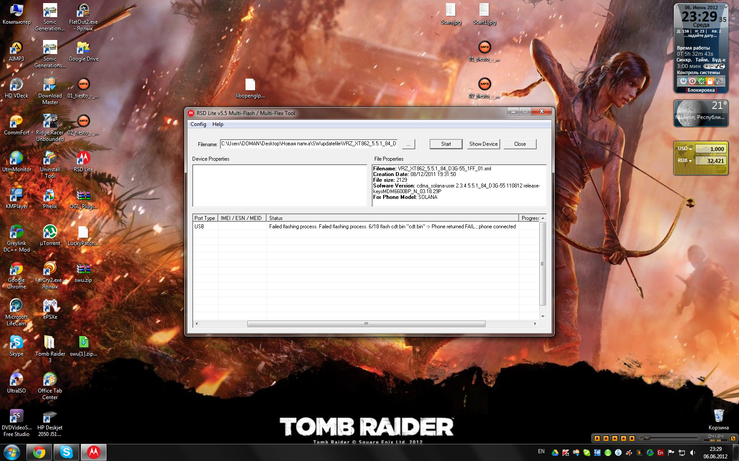Viewport: 739px width, 461px height.
Task: Click the Status column header
Action: pyautogui.click(x=392, y=218)
